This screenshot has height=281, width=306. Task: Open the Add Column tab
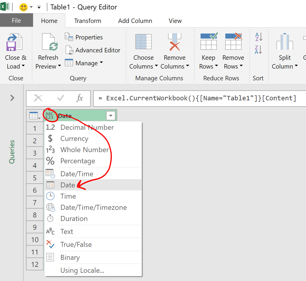tap(135, 21)
